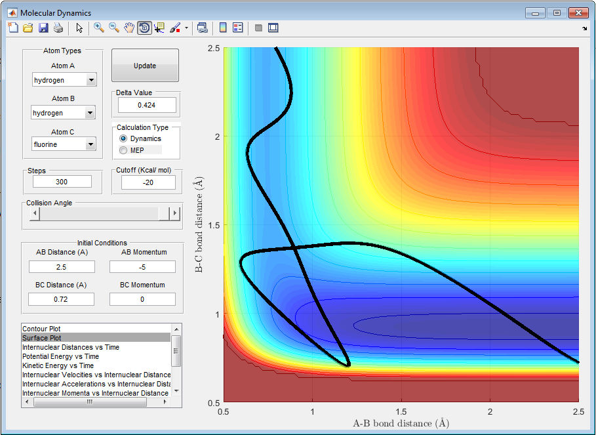The width and height of the screenshot is (596, 435).
Task: Select the Dynamics calculation type
Action: coord(123,139)
